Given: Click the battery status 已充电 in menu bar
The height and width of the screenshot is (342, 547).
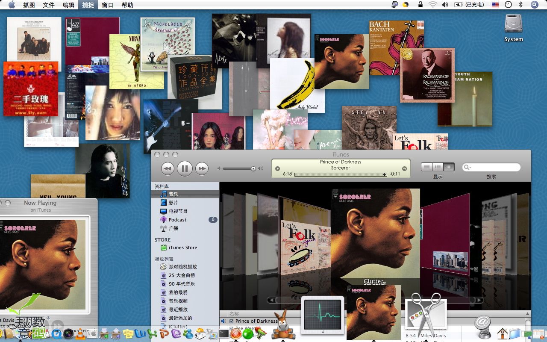Looking at the screenshot, I should 469,5.
